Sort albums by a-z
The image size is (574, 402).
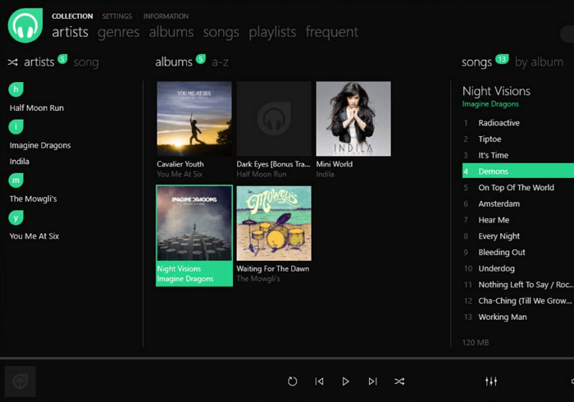click(x=220, y=62)
